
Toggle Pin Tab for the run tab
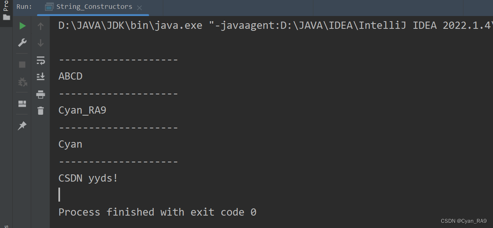[x=22, y=126]
